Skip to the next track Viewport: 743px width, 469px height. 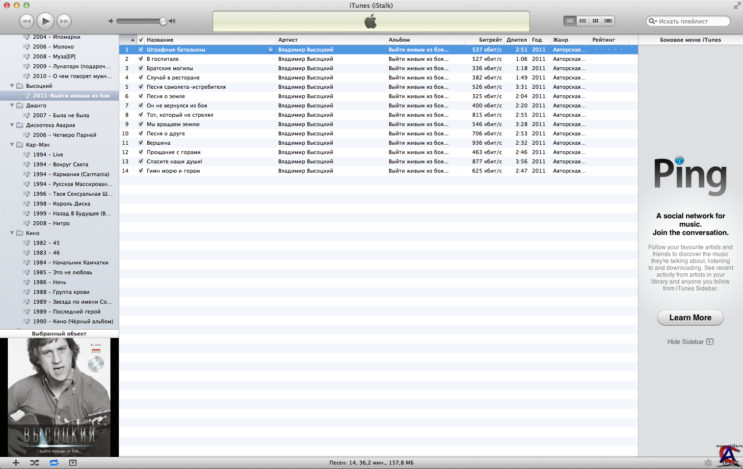64,21
